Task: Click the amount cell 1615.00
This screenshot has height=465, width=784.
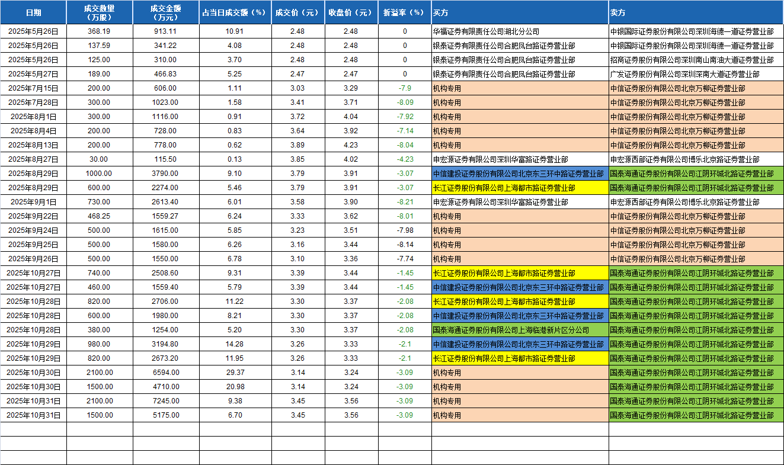Action: tap(166, 230)
